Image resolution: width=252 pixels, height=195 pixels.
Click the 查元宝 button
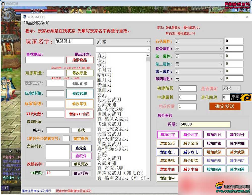tap(81, 148)
